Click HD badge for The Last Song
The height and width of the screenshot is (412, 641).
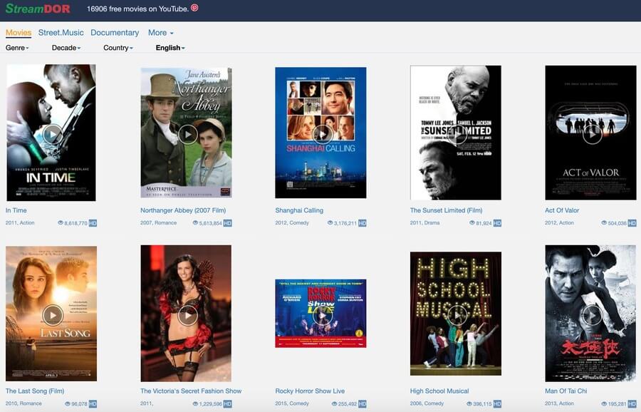[93, 404]
